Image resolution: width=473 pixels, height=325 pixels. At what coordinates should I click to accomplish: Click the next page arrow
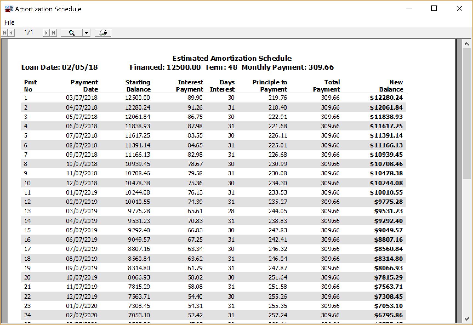[46, 33]
